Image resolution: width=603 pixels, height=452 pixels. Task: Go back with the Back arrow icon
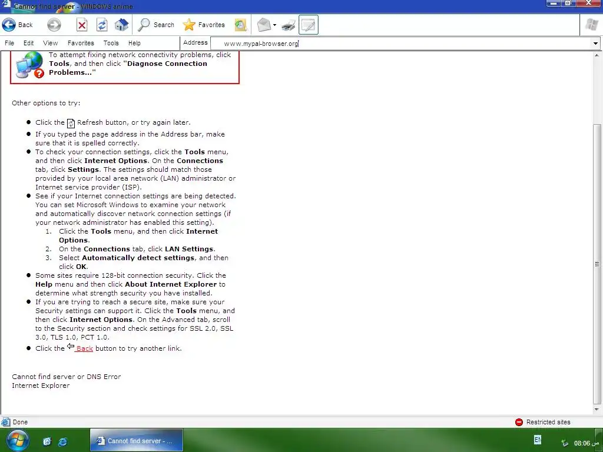pos(9,25)
